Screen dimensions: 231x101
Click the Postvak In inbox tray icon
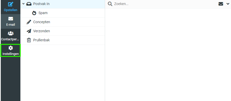(x=29, y=4)
